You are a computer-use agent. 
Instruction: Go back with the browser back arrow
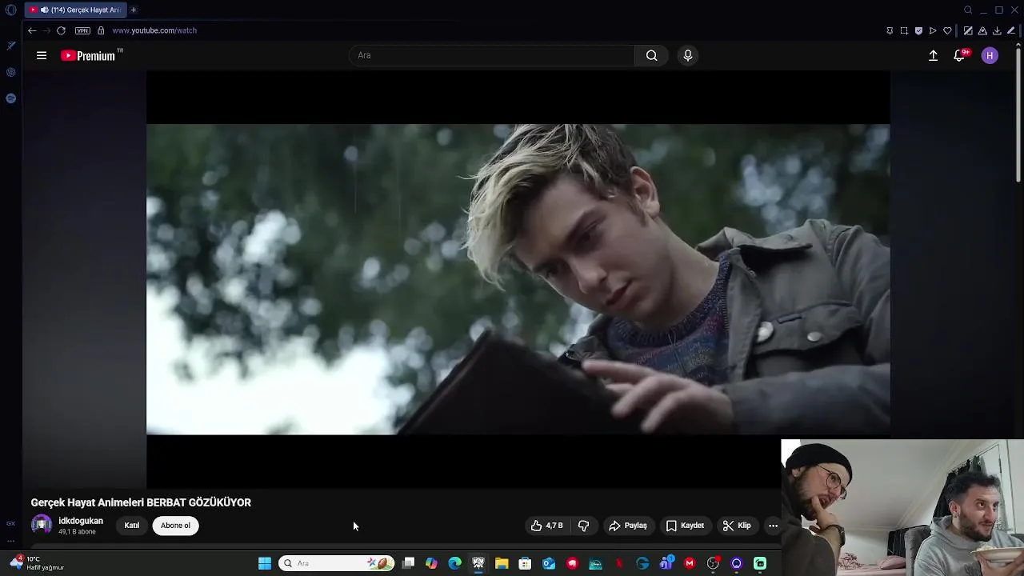[31, 30]
